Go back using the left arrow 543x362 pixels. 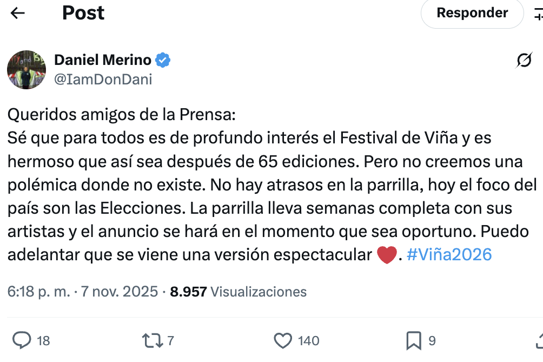tap(17, 14)
